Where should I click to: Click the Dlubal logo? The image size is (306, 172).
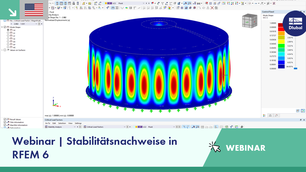point(296,23)
